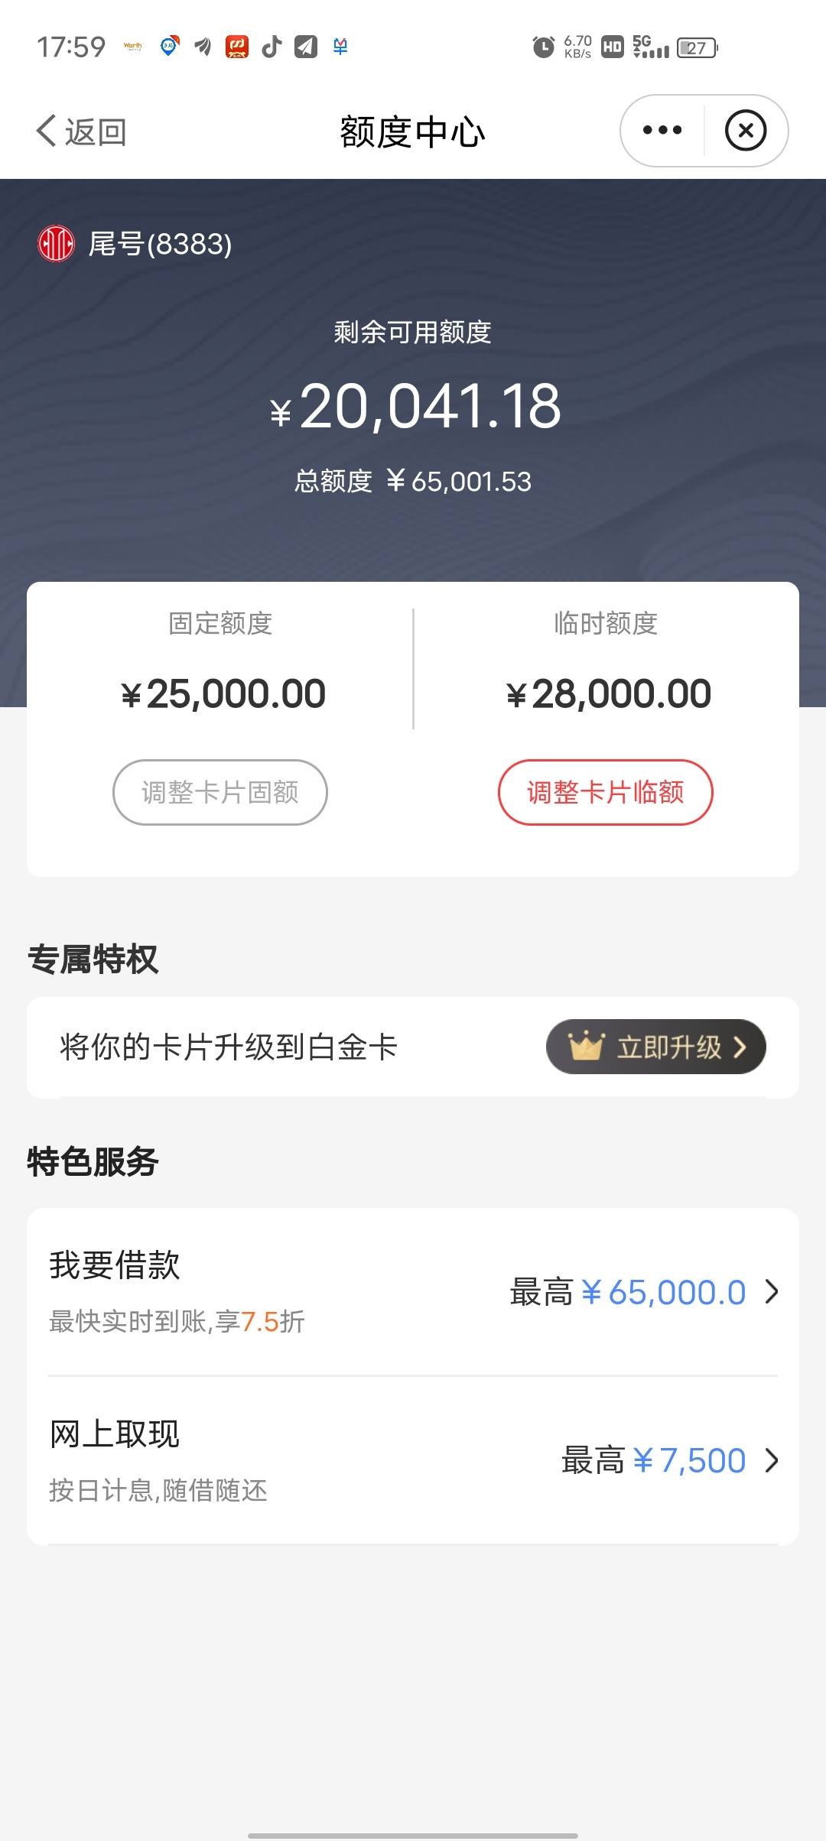The width and height of the screenshot is (826, 1841).
Task: Close the mini program with X icon
Action: pos(746,131)
